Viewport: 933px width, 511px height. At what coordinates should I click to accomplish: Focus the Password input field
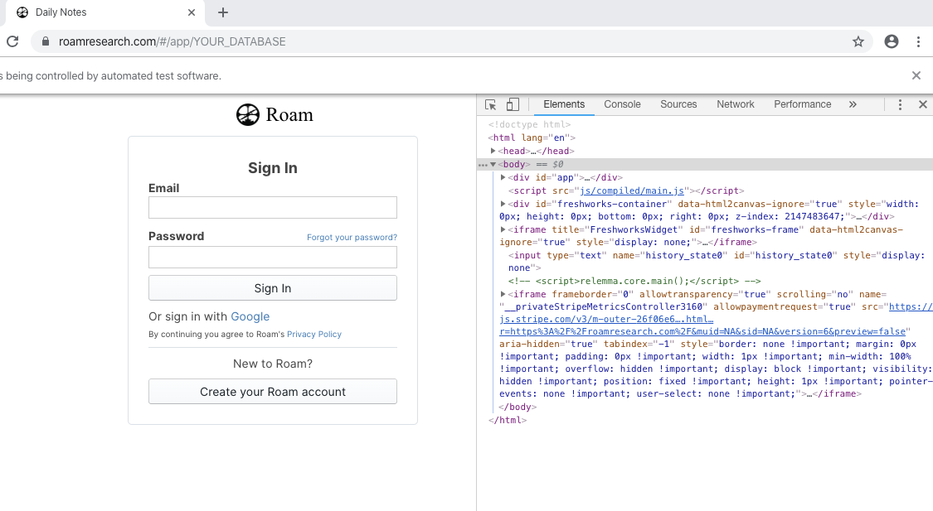click(x=273, y=258)
